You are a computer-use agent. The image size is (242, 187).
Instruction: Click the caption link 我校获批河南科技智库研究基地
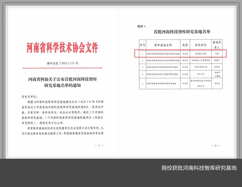(x=199, y=168)
